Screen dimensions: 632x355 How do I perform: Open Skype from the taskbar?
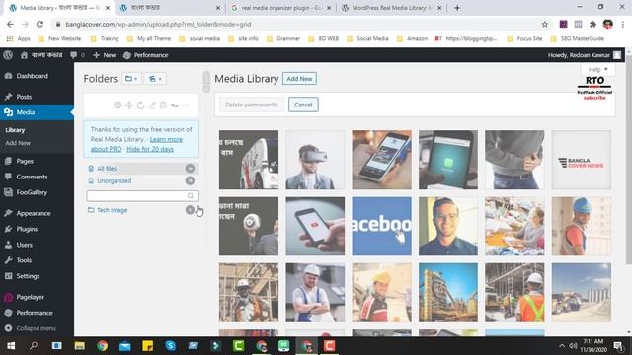[171, 346]
